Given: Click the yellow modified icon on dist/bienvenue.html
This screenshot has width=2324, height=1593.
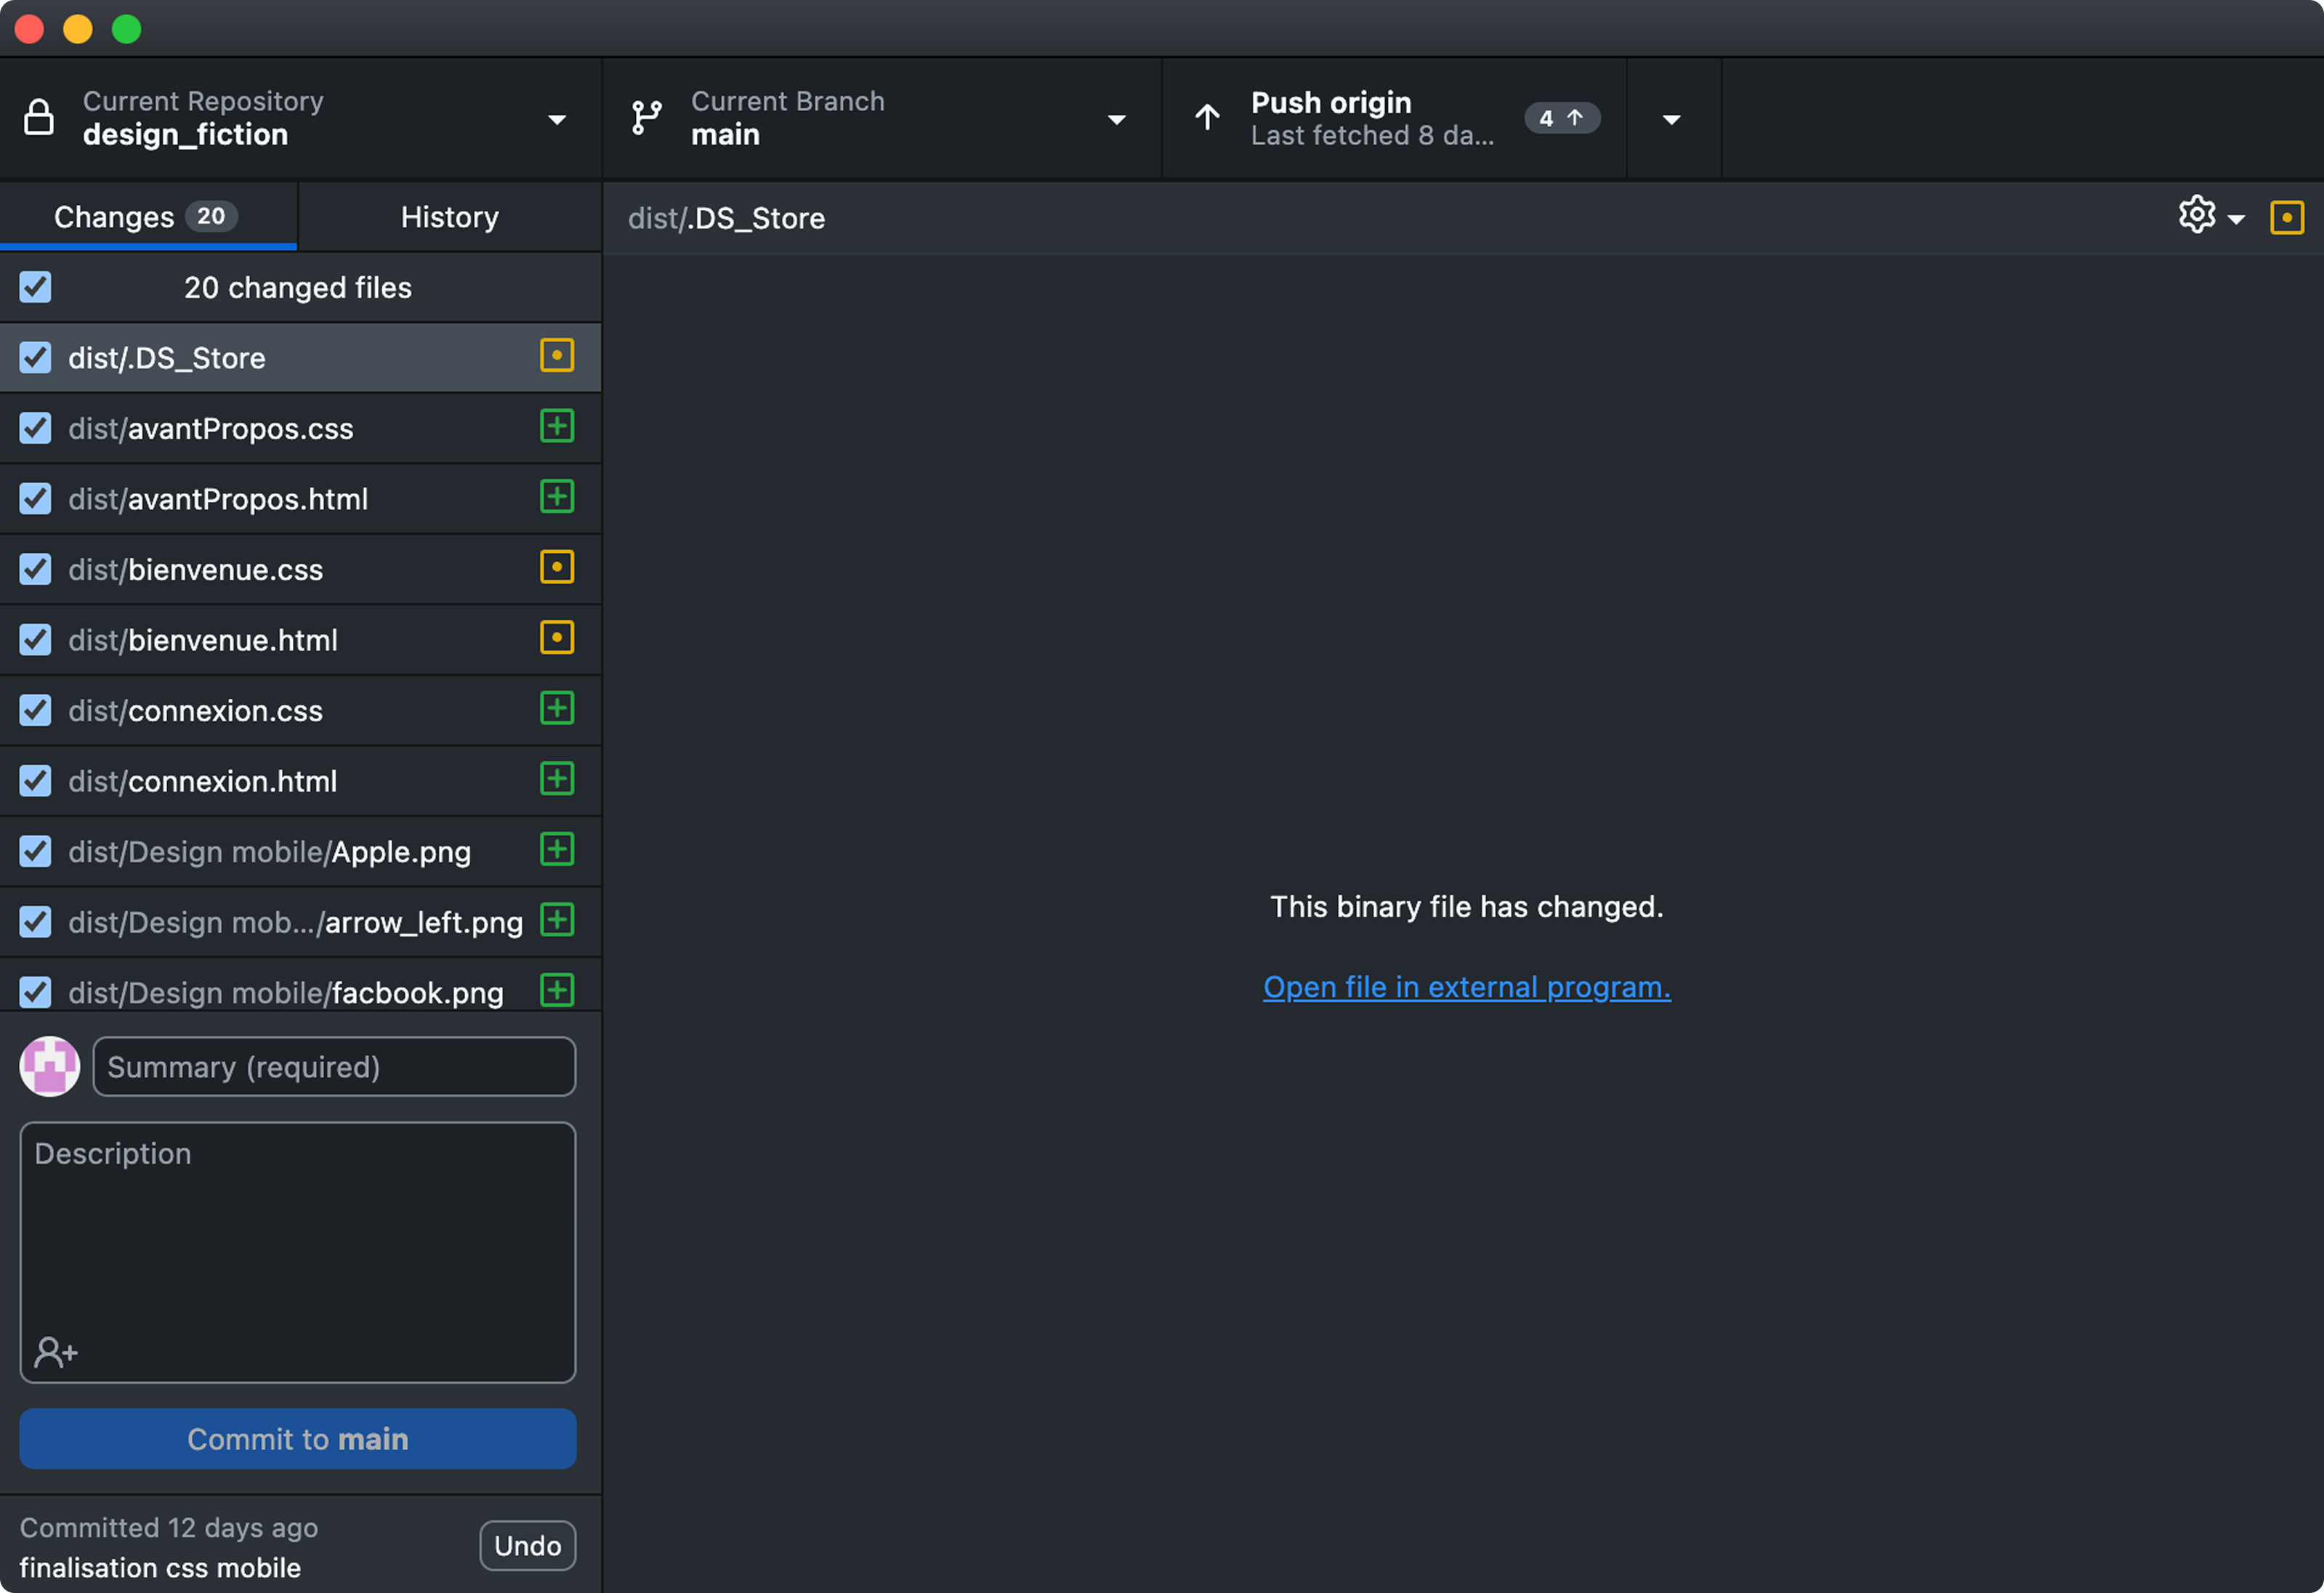Looking at the screenshot, I should (557, 638).
